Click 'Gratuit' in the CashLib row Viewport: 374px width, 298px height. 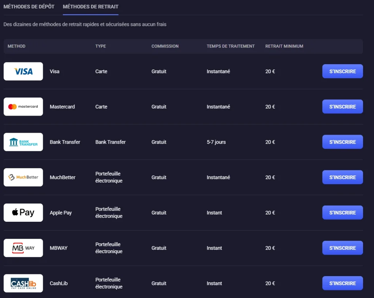(x=159, y=283)
